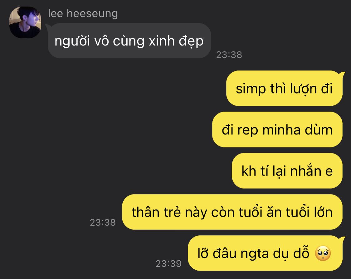This screenshot has width=351, height=279.
Task: Tap the pleading face emoji
Action: click(323, 253)
